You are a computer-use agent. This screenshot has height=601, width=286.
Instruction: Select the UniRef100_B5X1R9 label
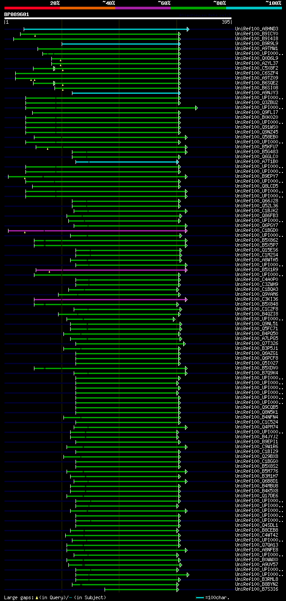(257, 270)
